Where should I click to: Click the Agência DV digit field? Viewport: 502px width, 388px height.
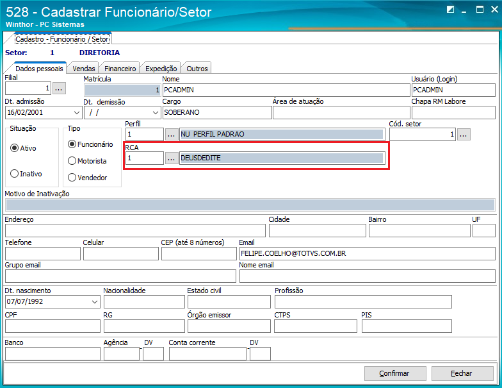point(154,354)
